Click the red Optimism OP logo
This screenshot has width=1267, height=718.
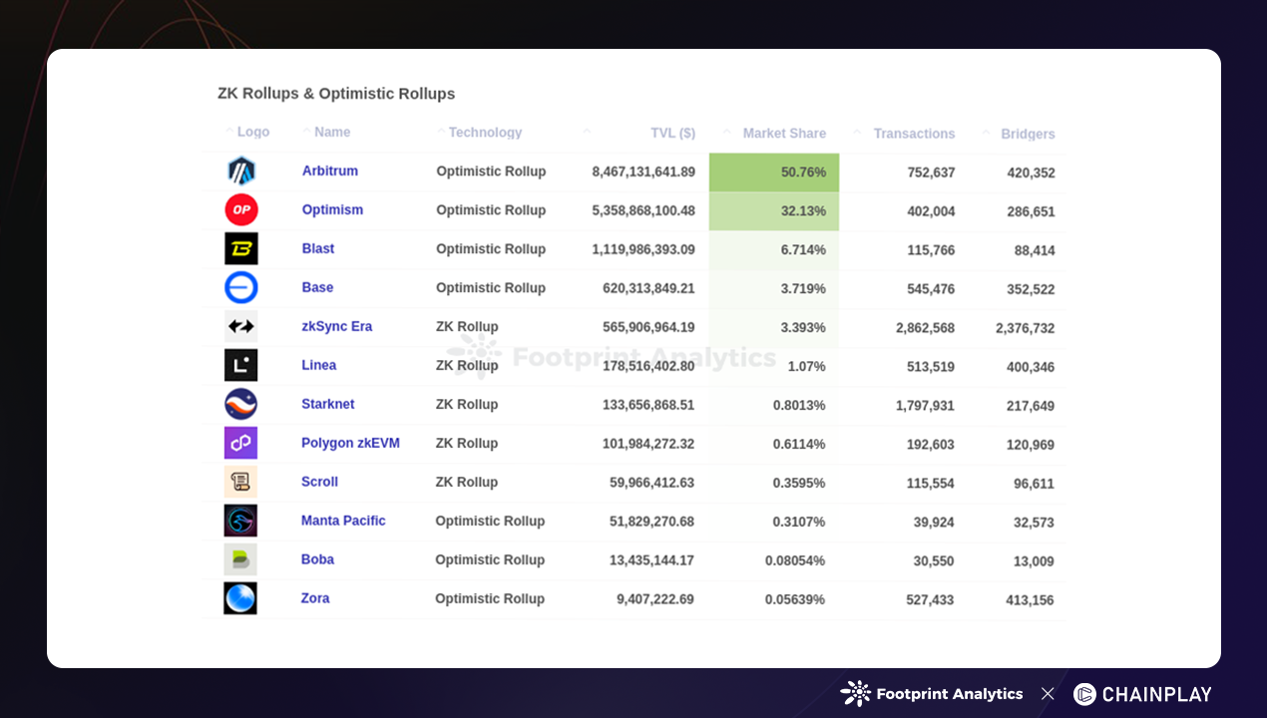coord(240,210)
